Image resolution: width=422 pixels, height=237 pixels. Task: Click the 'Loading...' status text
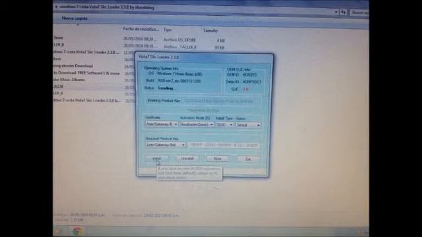[x=167, y=88]
